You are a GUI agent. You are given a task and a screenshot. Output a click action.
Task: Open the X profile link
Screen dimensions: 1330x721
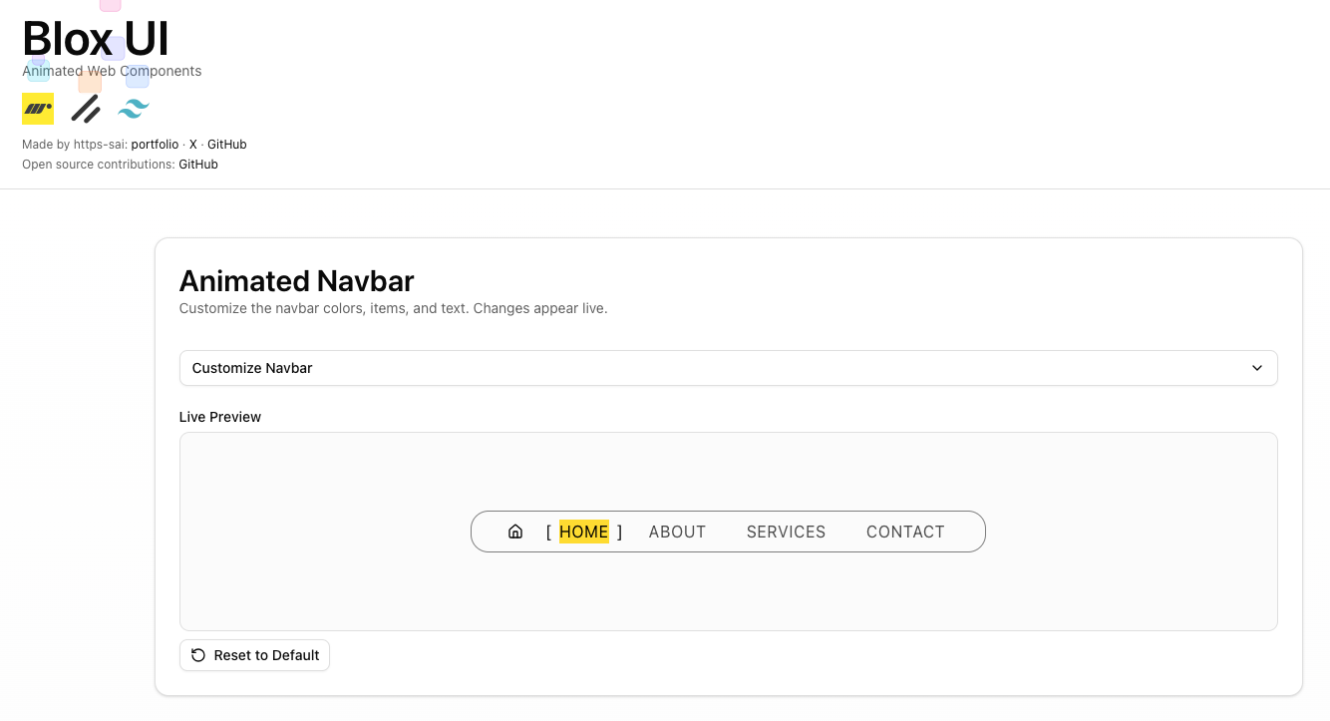pos(193,144)
